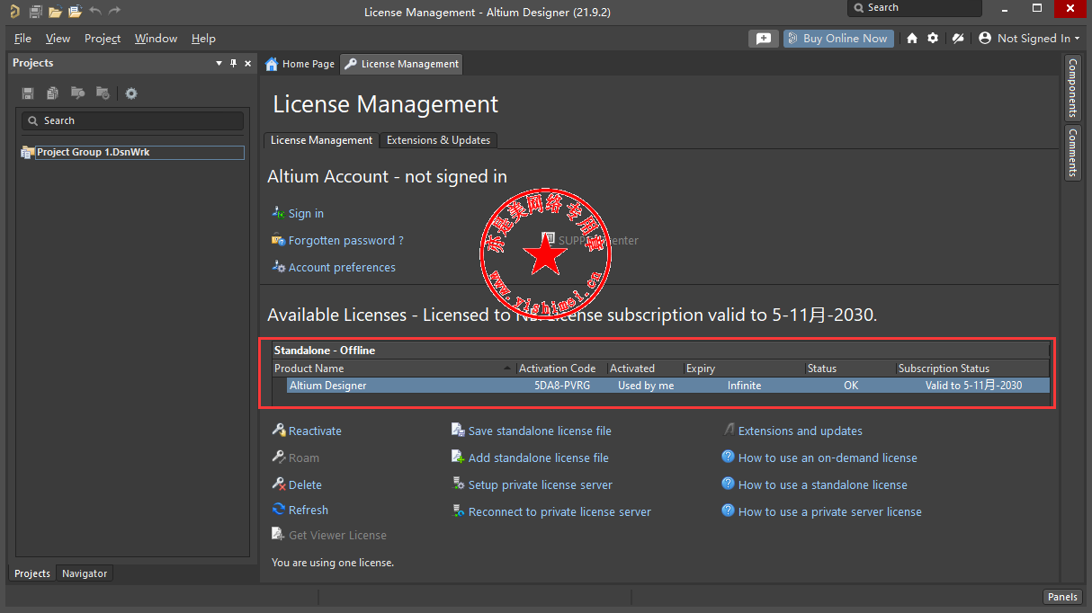
Task: Select the License Management inner tab
Action: point(321,140)
